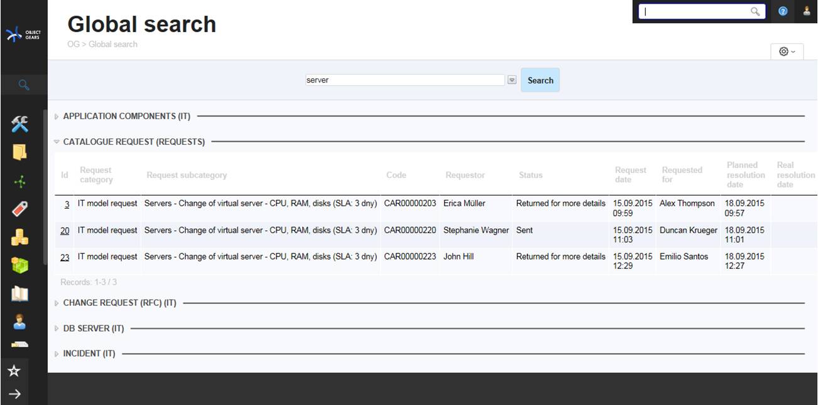Open the blue help question mark icon
The width and height of the screenshot is (818, 405).
[783, 11]
